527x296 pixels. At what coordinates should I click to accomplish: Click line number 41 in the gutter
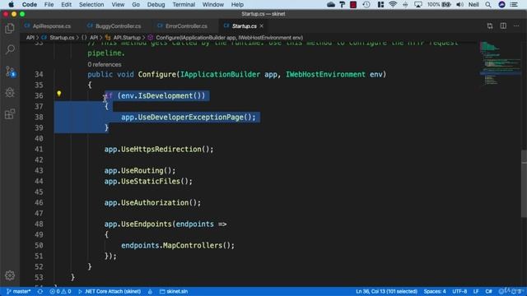tap(39, 150)
